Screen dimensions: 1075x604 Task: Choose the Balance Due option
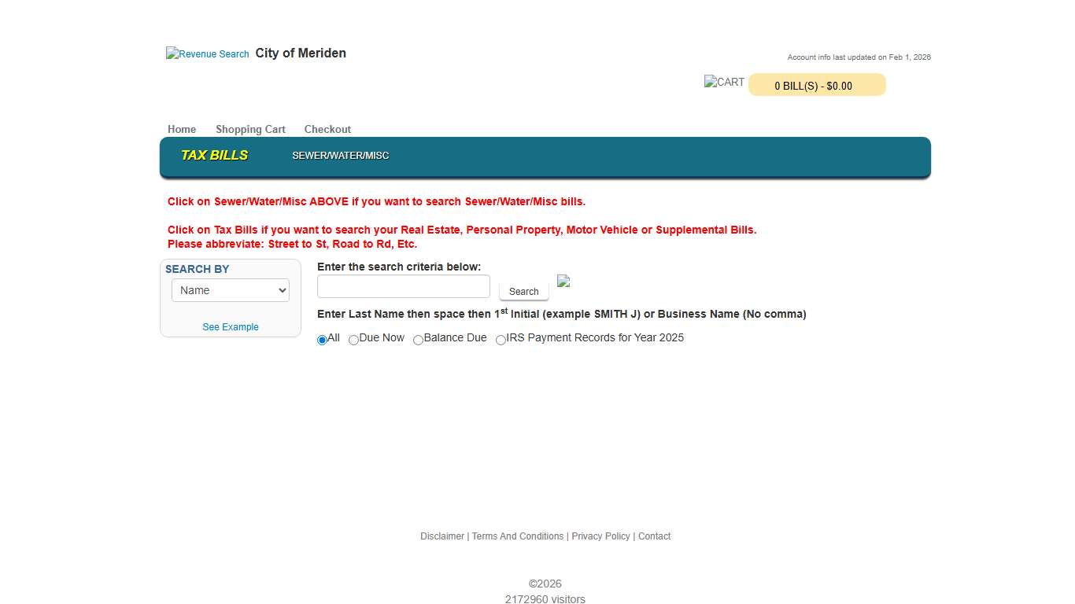pyautogui.click(x=419, y=340)
